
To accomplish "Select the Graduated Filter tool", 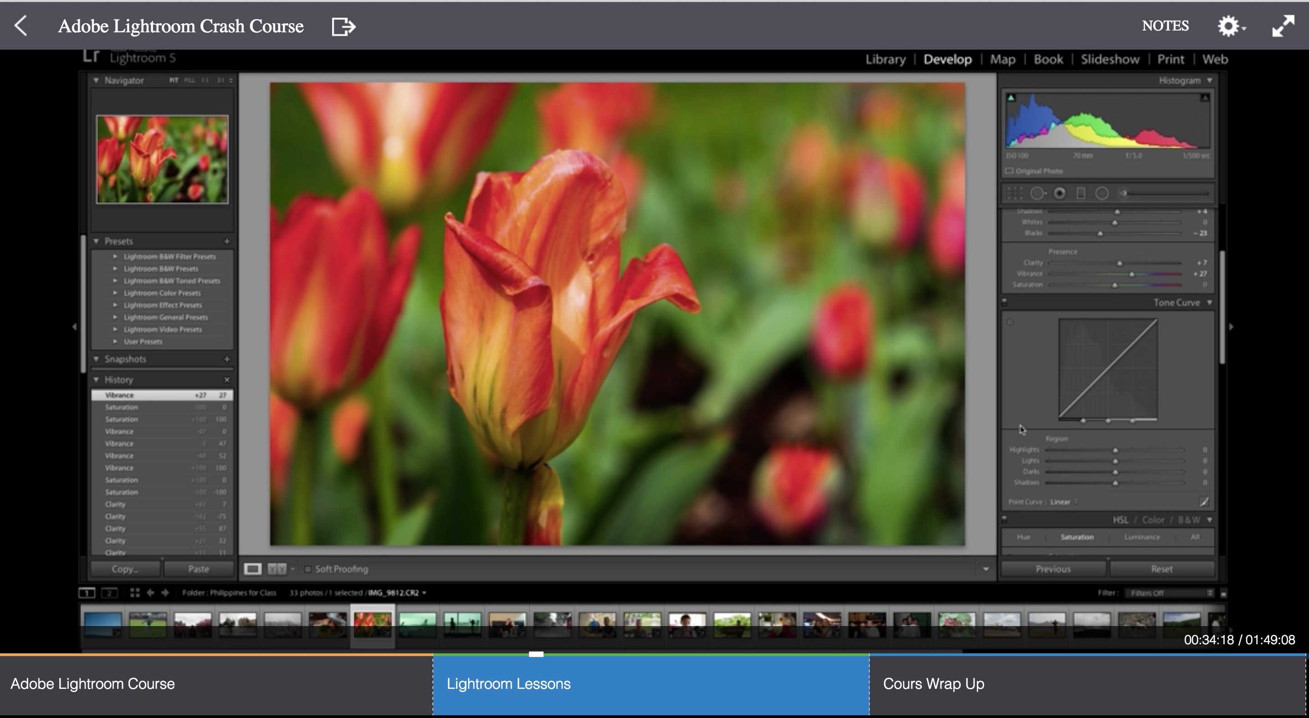I will [1081, 193].
